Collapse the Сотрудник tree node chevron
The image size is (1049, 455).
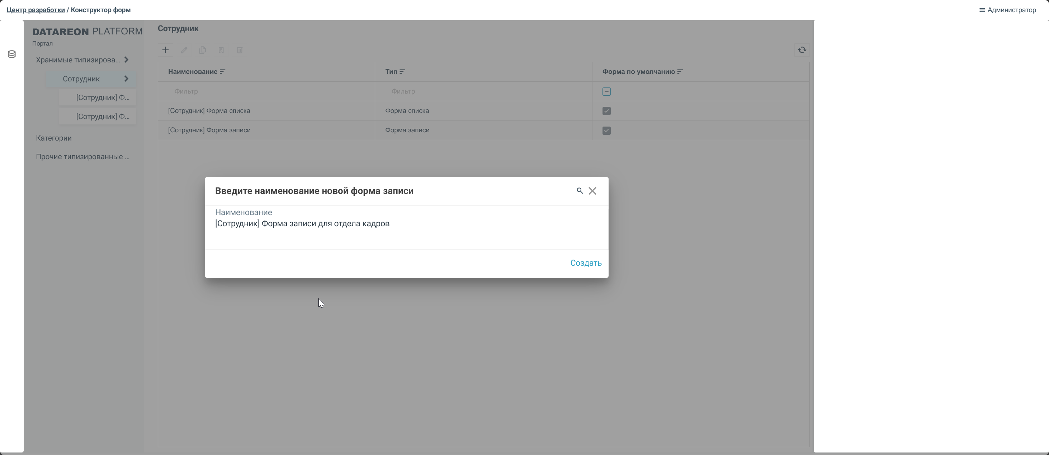click(x=126, y=79)
